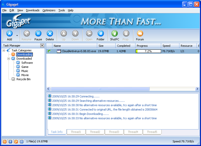Viewport: 201px width, 146px height.
Task: Open the Help menu
Action: [x=71, y=10]
